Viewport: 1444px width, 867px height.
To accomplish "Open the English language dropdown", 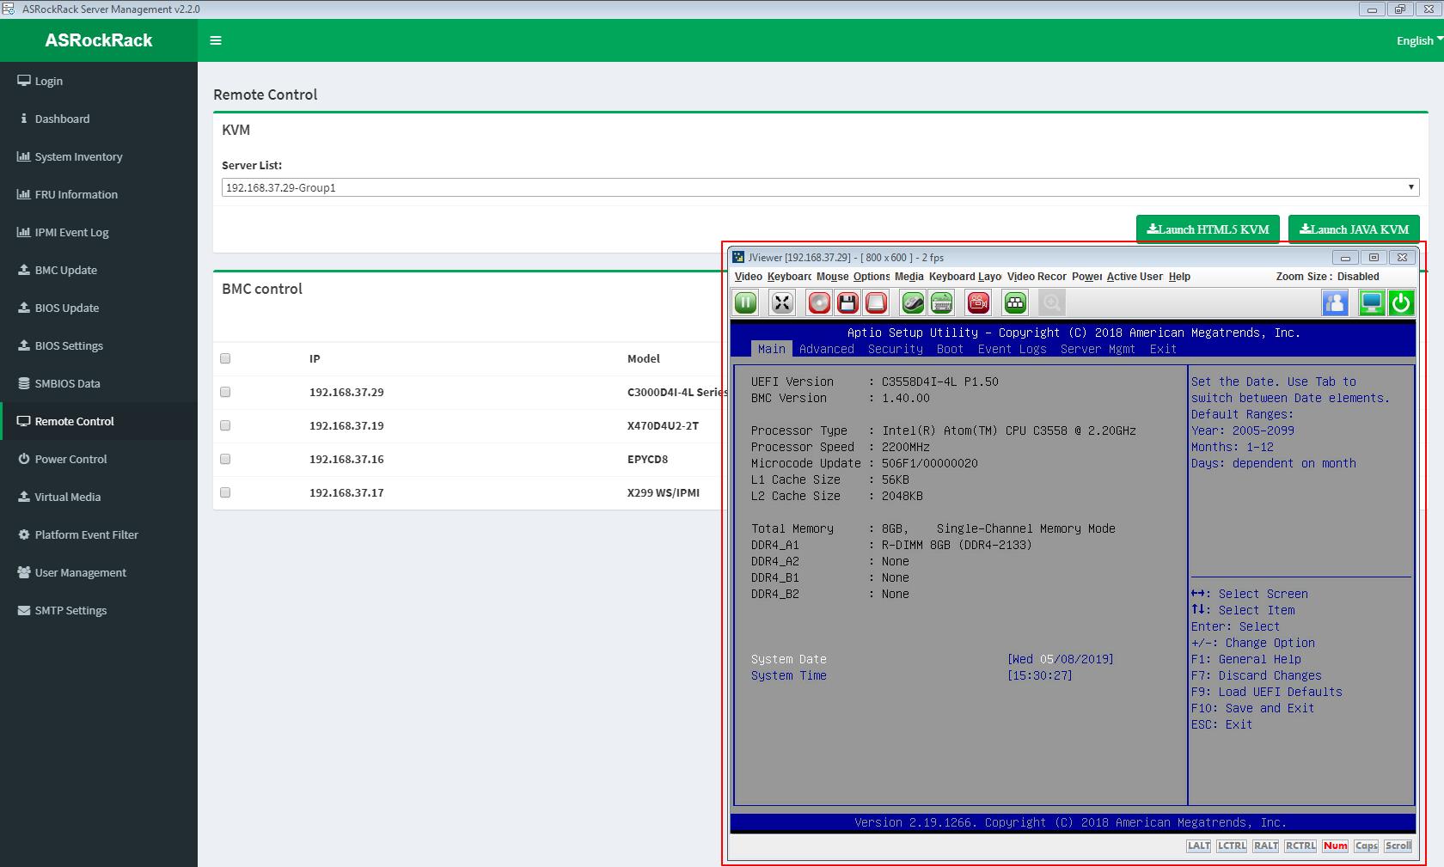I will (1419, 40).
